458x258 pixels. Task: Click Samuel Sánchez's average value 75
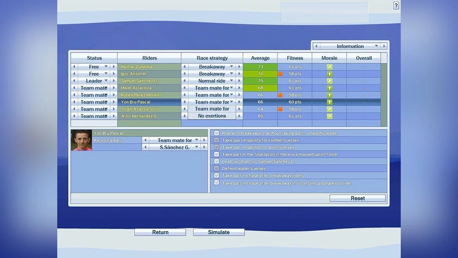(260, 81)
